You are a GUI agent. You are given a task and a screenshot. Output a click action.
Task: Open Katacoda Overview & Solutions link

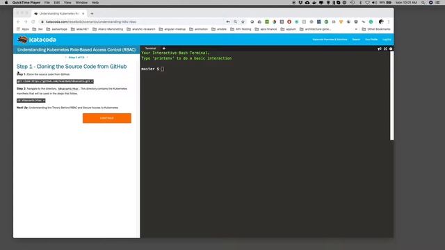(x=330, y=40)
